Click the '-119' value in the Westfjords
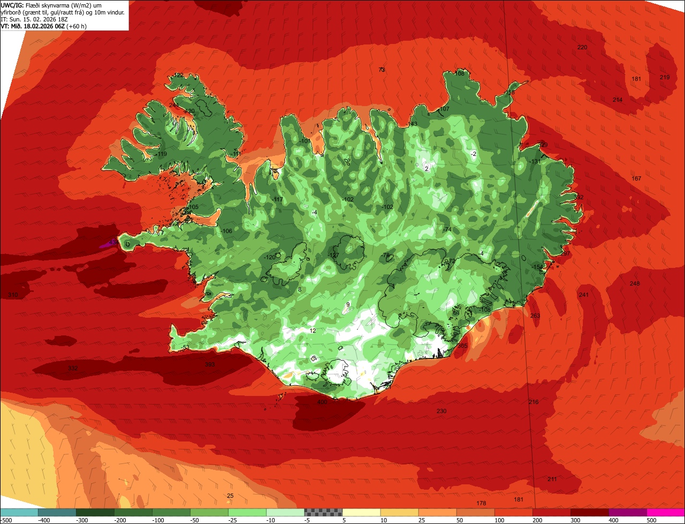The image size is (685, 524). tap(161, 154)
